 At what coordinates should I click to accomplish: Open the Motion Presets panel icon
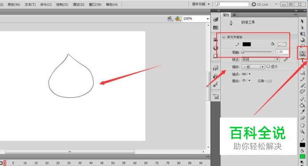click(215, 84)
